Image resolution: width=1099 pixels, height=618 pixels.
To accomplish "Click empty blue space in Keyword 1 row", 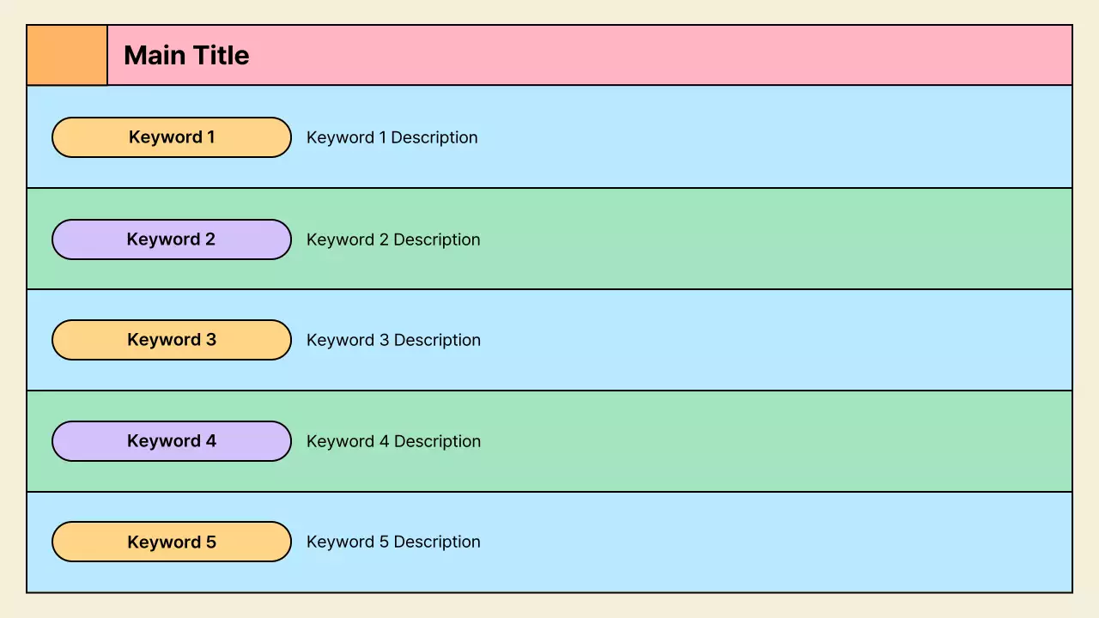I will click(x=773, y=137).
